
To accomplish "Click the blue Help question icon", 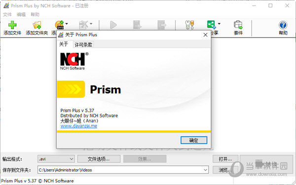I will (x=283, y=25).
